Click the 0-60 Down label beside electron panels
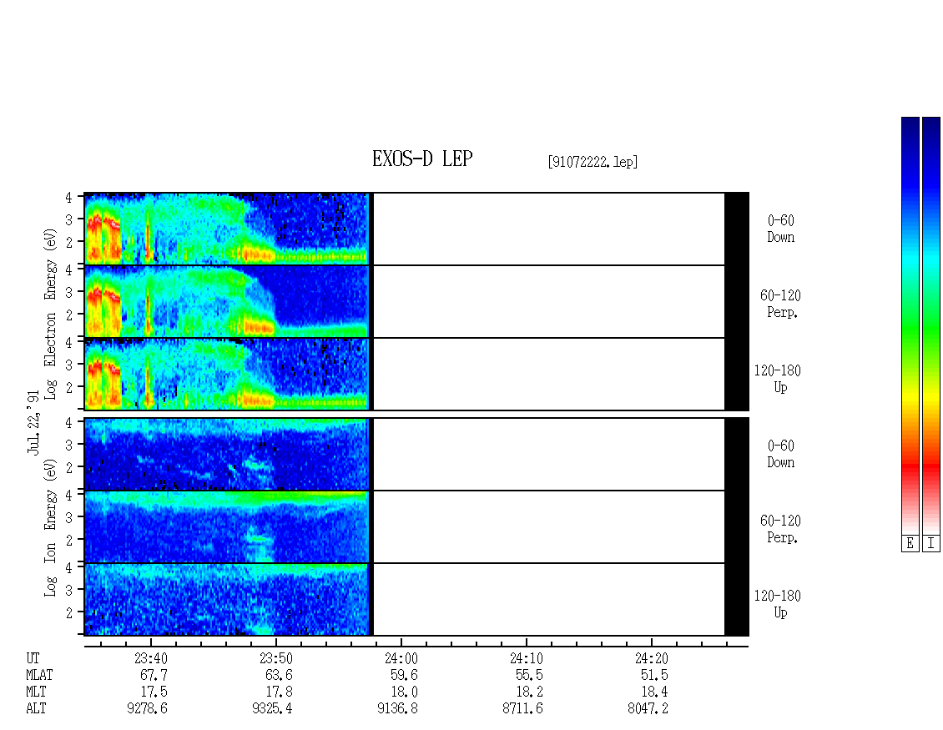 pos(780,229)
